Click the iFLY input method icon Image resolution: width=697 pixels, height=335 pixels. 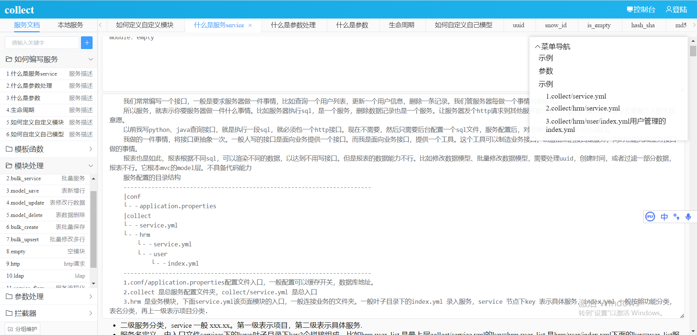[650, 217]
